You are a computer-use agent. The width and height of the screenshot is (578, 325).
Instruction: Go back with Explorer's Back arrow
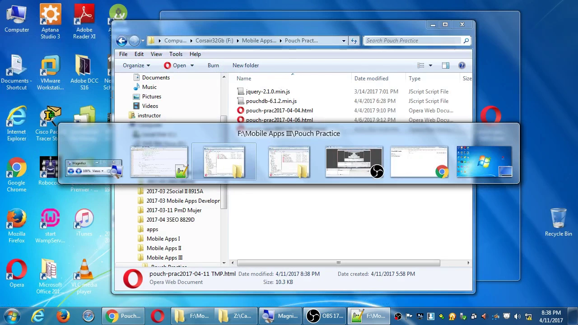coord(121,41)
